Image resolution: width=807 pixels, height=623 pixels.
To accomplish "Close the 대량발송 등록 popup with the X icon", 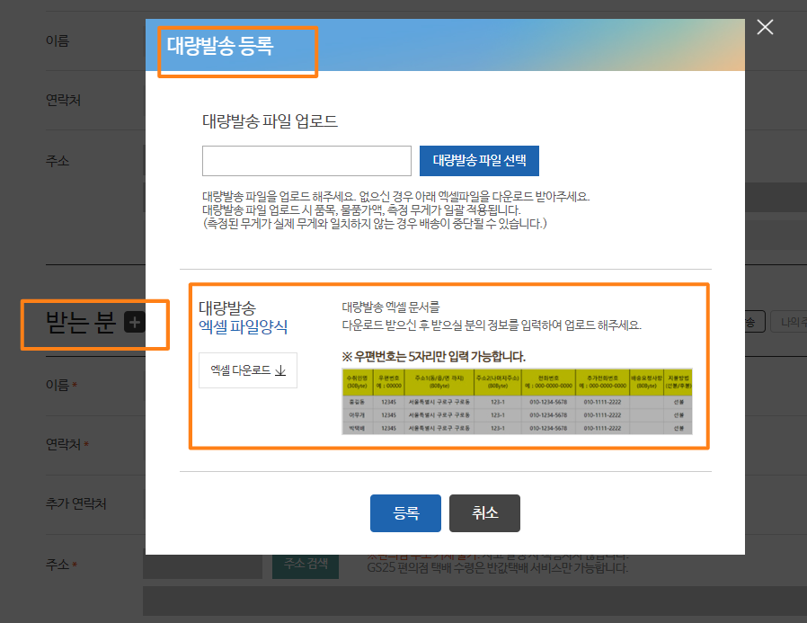I will pos(765,27).
